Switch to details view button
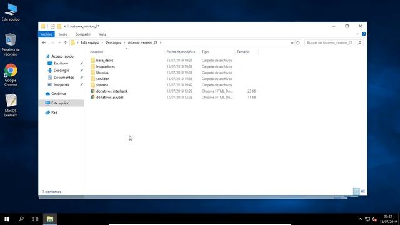Viewport: 400px width, 225px height. coord(356,192)
